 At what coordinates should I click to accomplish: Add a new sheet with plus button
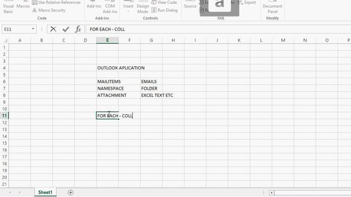click(71, 192)
